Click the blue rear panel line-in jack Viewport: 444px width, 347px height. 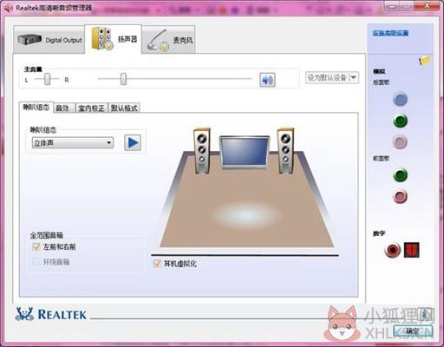pyautogui.click(x=401, y=99)
